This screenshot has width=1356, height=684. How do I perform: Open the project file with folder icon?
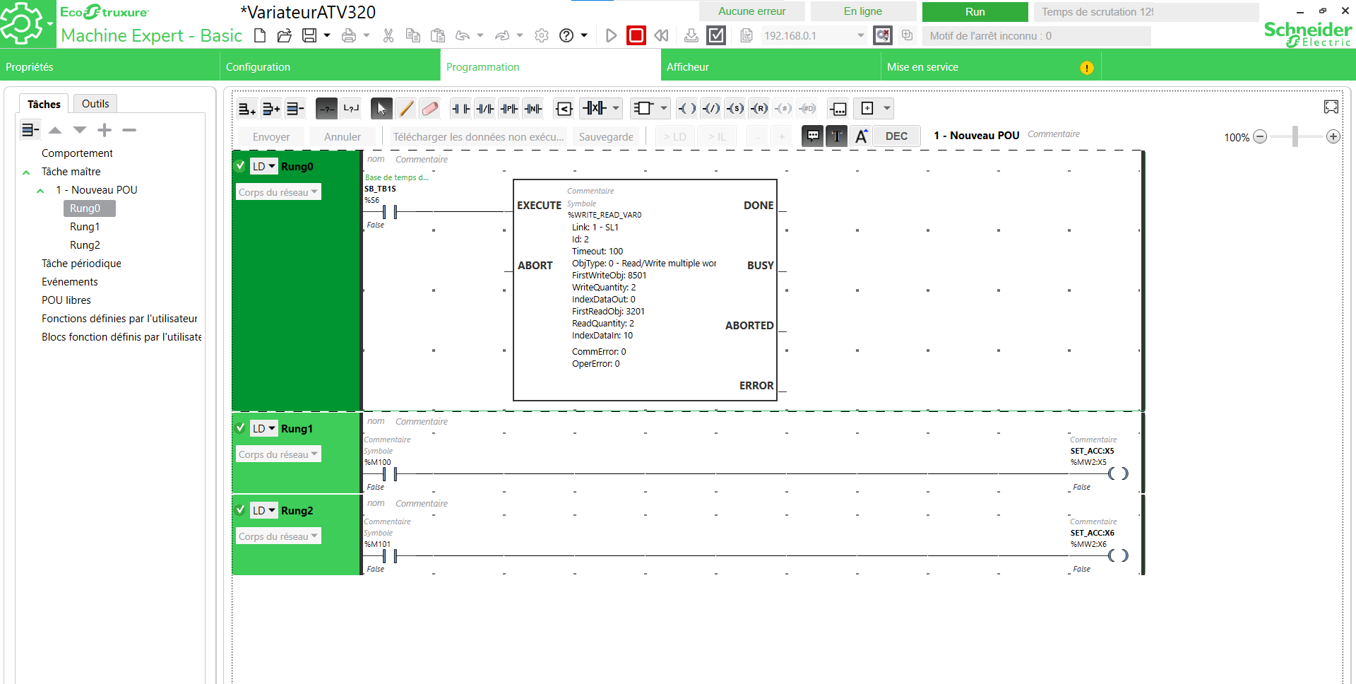284,35
